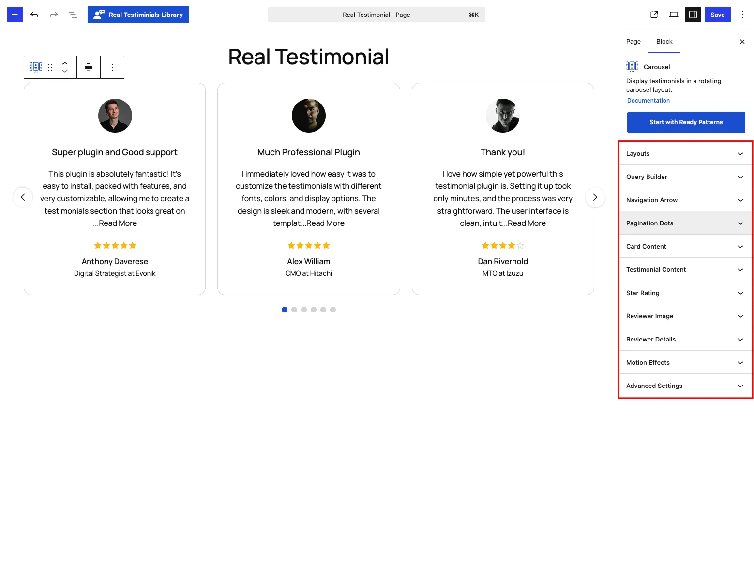Expand the Motion Effects panel
The height and width of the screenshot is (564, 754).
(x=686, y=363)
